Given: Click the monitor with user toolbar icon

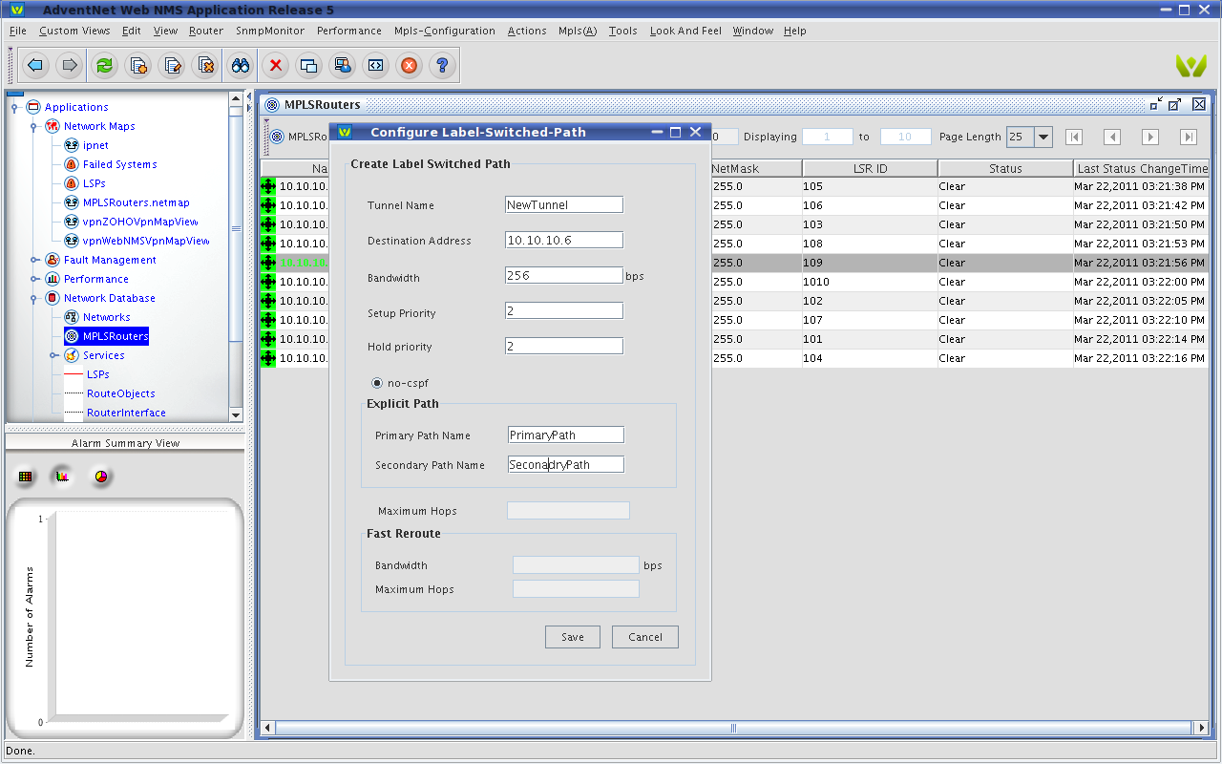Looking at the screenshot, I should click(x=342, y=65).
